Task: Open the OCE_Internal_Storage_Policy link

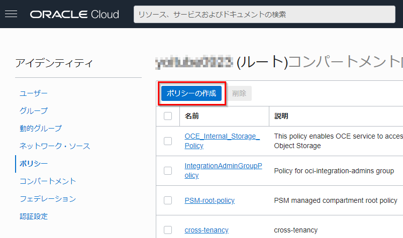Action: click(x=222, y=136)
